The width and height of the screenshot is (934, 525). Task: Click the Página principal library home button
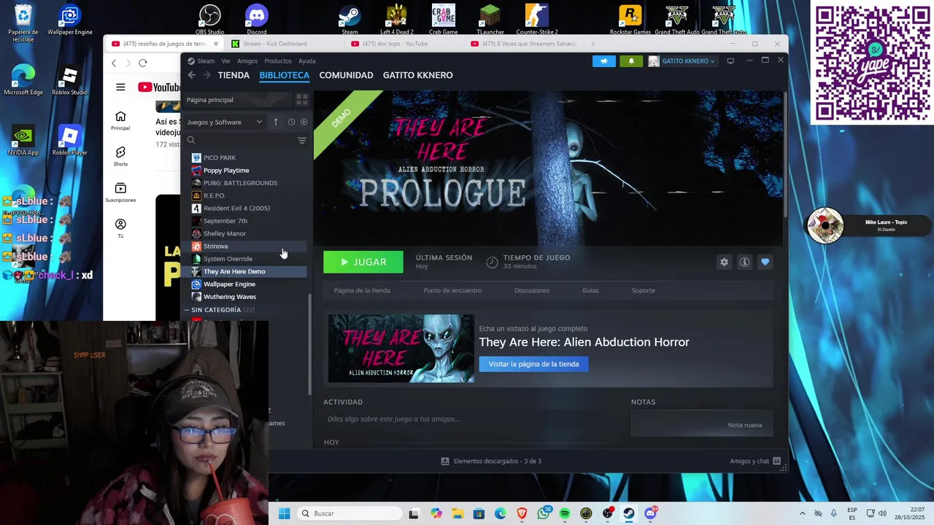237,100
